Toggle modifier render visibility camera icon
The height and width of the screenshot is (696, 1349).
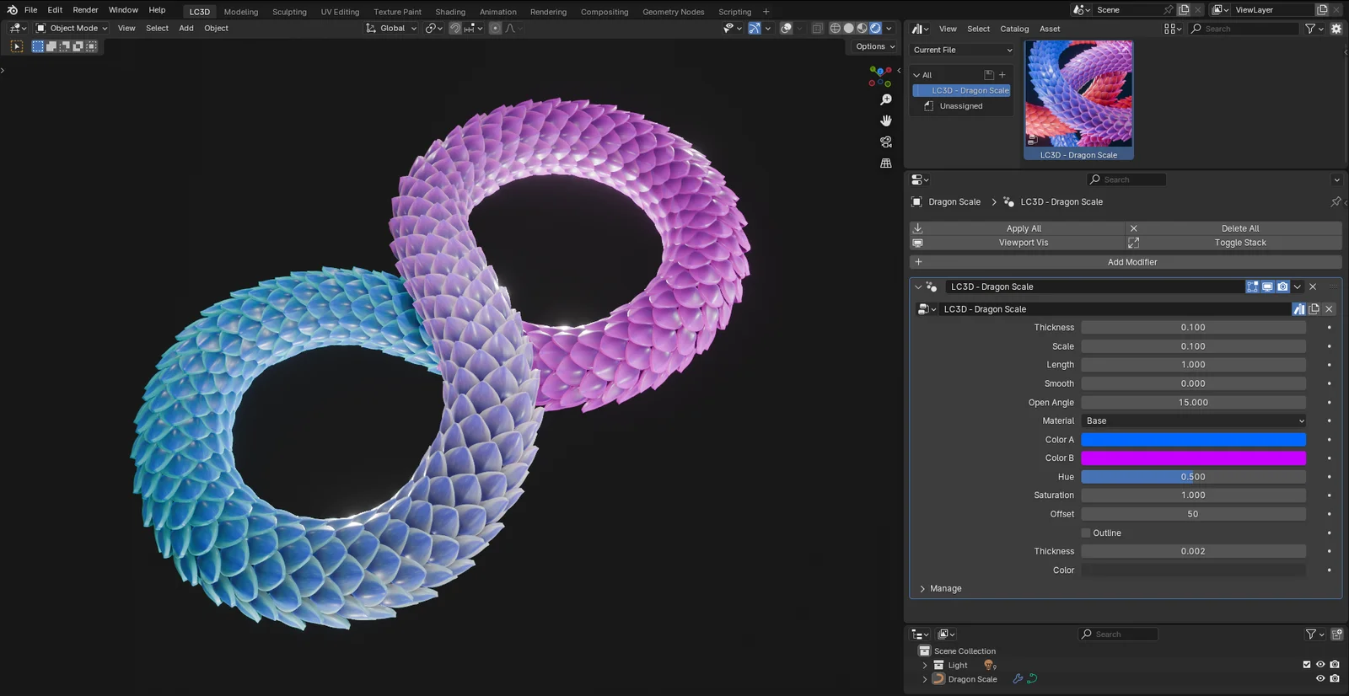click(x=1282, y=287)
